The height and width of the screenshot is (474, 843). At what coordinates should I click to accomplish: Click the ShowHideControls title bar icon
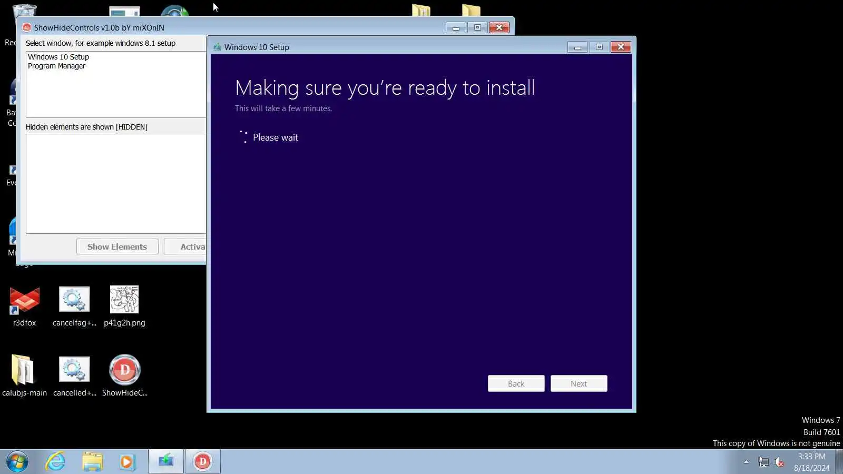point(26,27)
